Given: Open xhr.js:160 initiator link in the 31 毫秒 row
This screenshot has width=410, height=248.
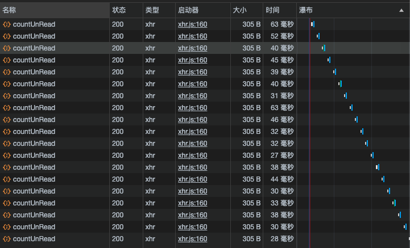Looking at the screenshot, I should 192,96.
